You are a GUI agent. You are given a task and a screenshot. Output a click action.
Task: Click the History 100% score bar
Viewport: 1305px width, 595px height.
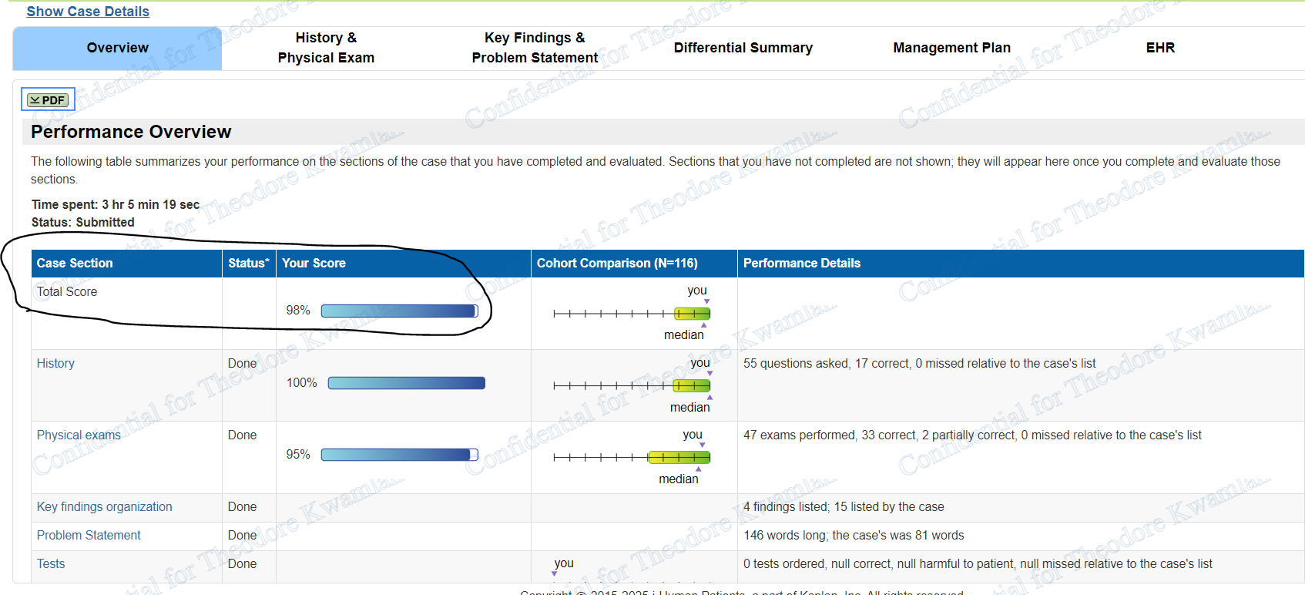click(x=406, y=383)
